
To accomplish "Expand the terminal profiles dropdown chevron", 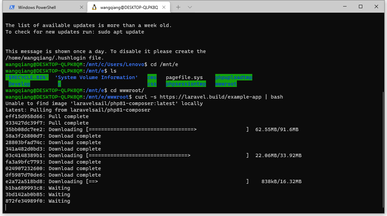I will pos(190,7).
